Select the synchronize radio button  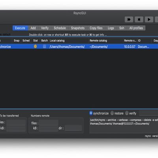coord(91,113)
